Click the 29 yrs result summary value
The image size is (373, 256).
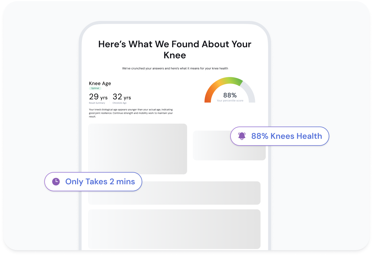point(98,97)
